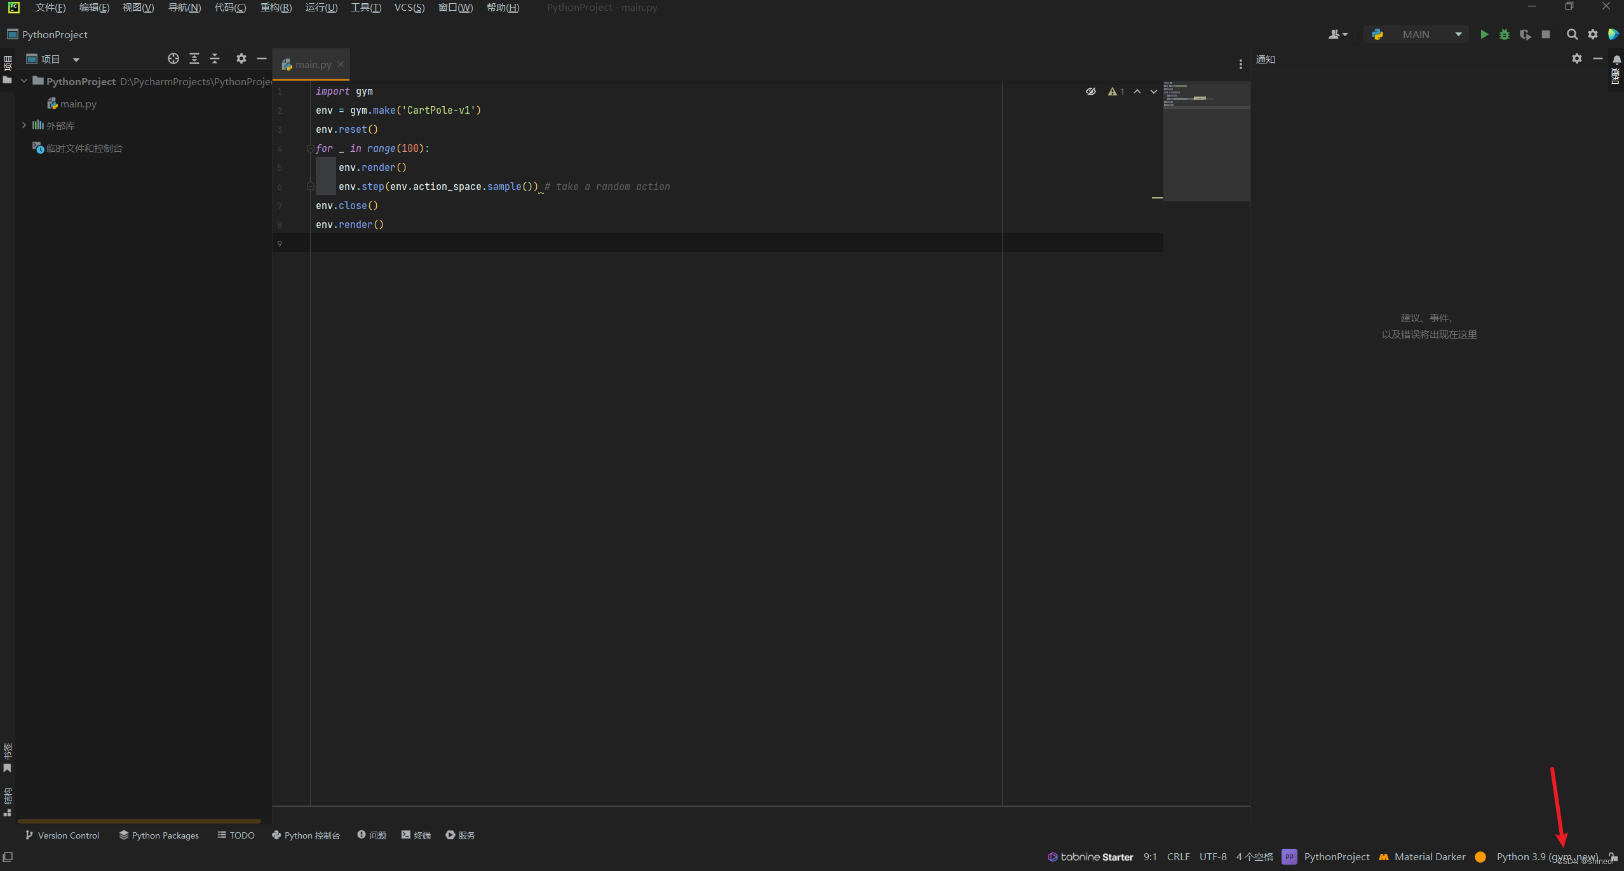The height and width of the screenshot is (871, 1624).
Task: Open the MAIN run configuration dropdown
Action: [x=1417, y=34]
